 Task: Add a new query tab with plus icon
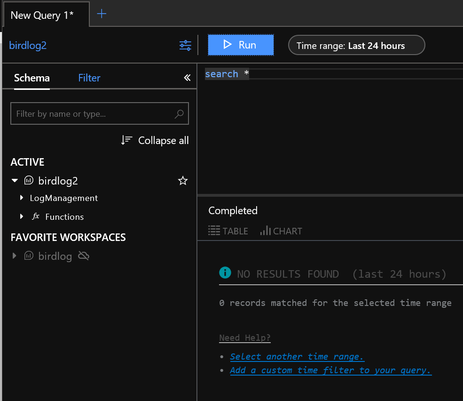[101, 14]
